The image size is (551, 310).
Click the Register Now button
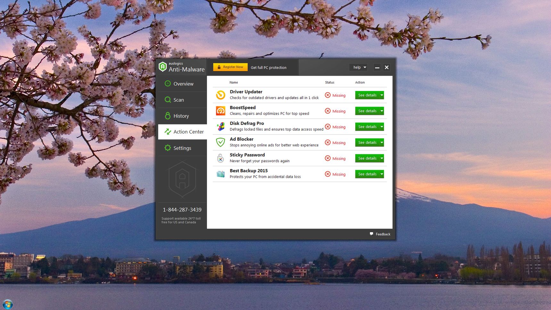click(230, 67)
